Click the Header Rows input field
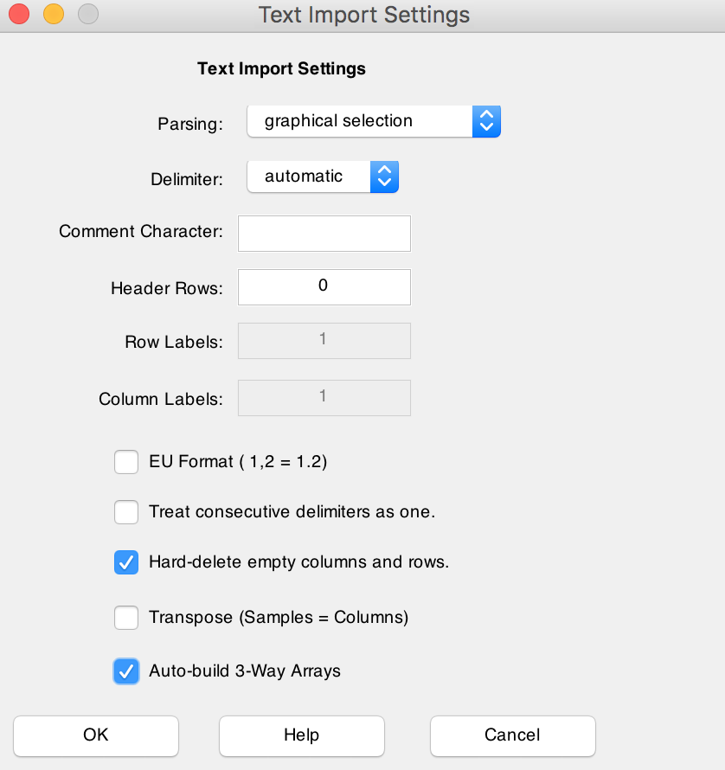Viewport: 725px width, 770px height. [324, 286]
